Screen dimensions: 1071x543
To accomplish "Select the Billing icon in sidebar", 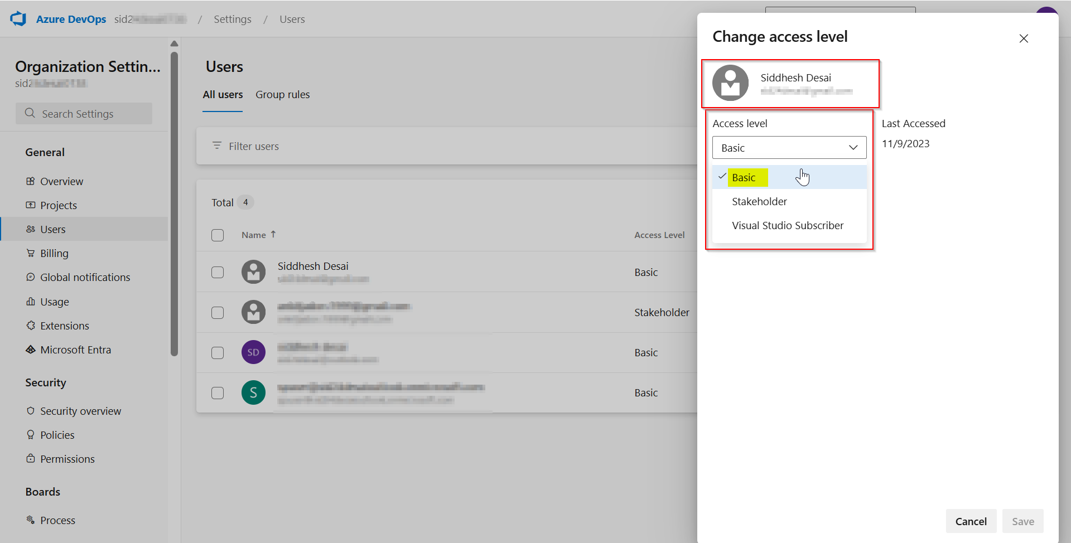I will click(31, 253).
